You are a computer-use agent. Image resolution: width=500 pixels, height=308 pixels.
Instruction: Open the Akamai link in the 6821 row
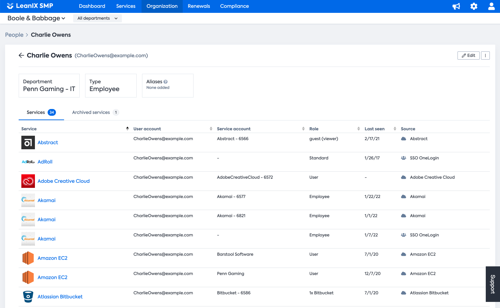click(46, 219)
